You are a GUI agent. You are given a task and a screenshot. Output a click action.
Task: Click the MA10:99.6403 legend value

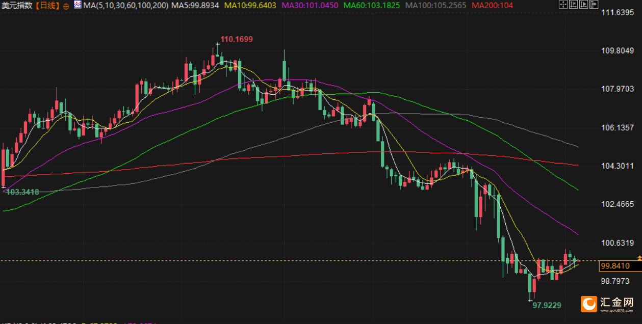click(250, 6)
